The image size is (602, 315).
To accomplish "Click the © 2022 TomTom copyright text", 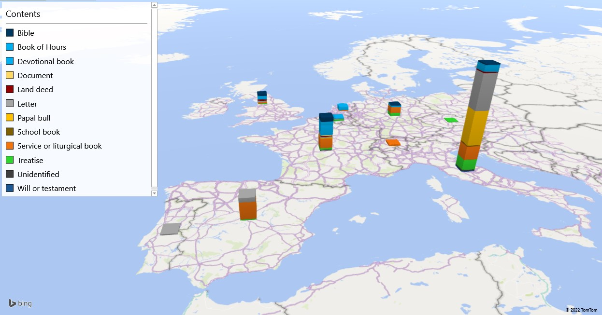I will pos(581,310).
